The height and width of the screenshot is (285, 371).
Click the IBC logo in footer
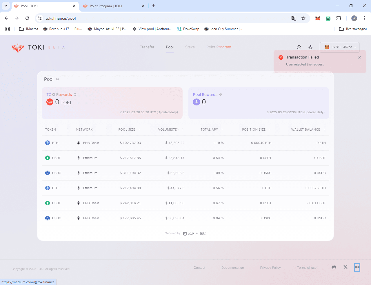pyautogui.click(x=203, y=233)
